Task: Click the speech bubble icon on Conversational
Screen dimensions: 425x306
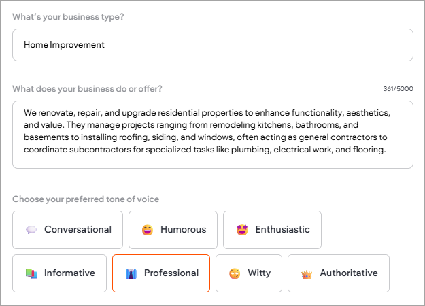Action: tap(31, 230)
